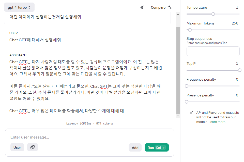This screenshot has height=162, width=244.
Task: Click the 'Enter sequence and press Tab' hint
Action: click(x=207, y=43)
